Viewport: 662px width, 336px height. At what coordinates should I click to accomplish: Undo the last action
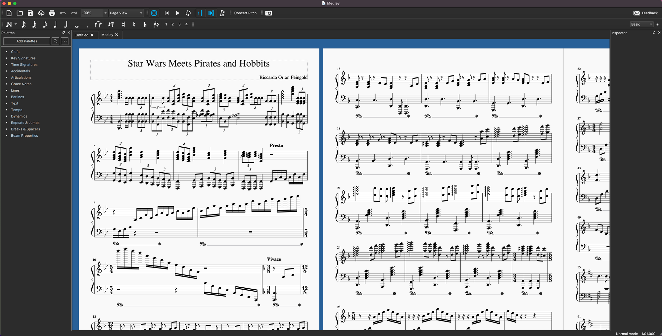pos(63,13)
